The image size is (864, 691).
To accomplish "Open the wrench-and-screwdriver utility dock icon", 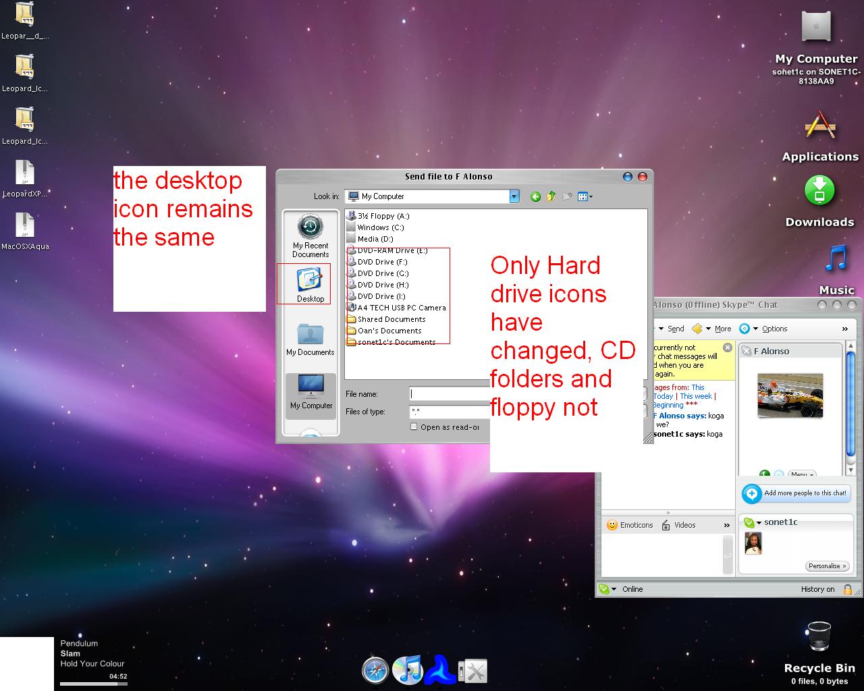I will (473, 671).
